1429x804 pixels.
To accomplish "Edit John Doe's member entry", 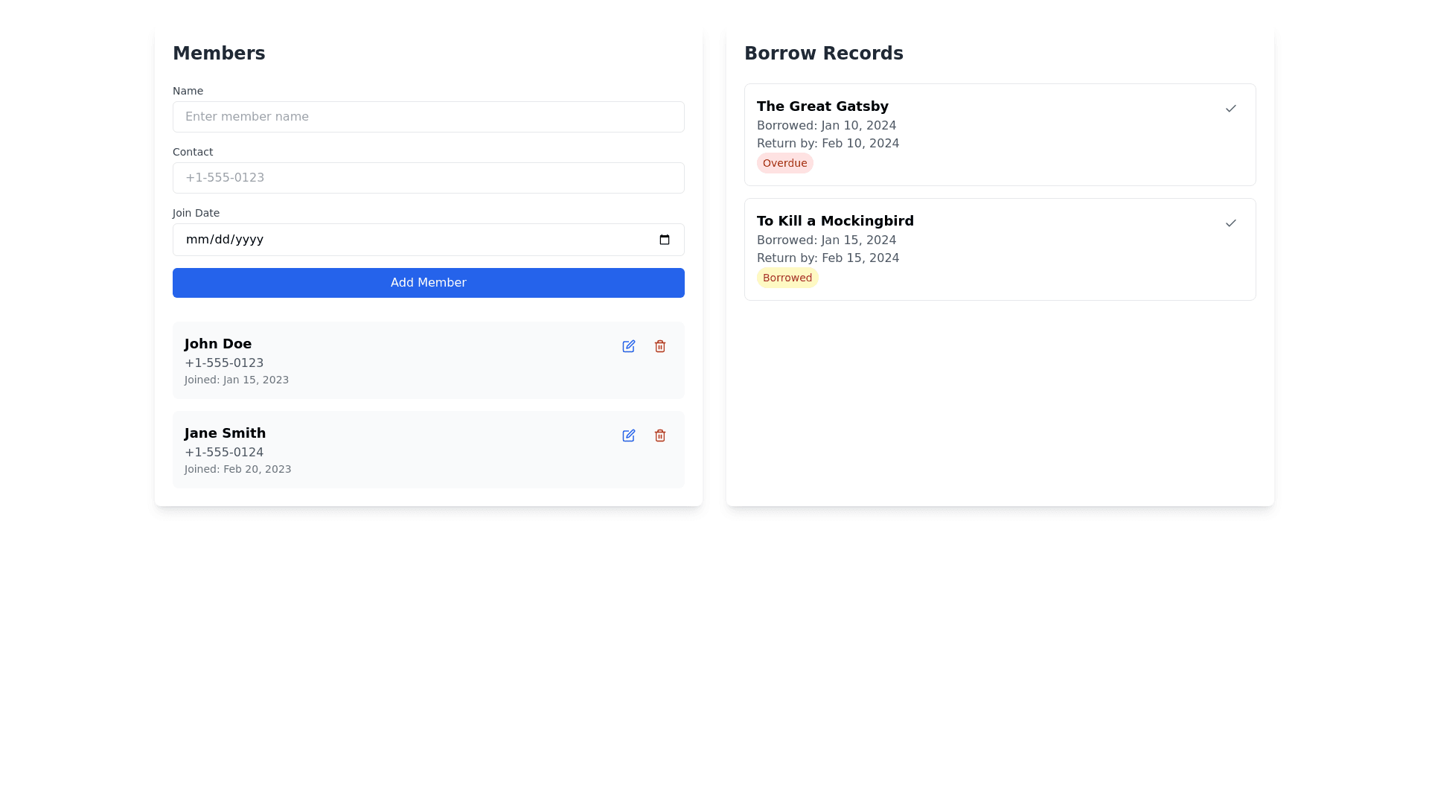I will [628, 346].
